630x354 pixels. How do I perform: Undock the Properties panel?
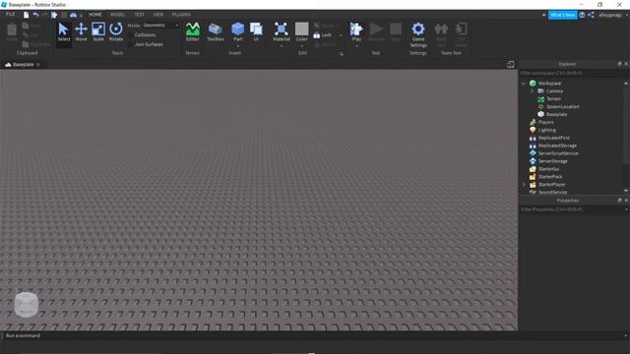(x=619, y=200)
